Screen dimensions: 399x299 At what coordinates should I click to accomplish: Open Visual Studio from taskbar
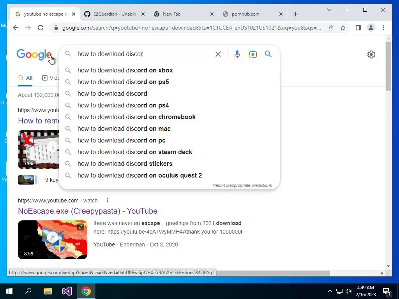[x=67, y=291]
